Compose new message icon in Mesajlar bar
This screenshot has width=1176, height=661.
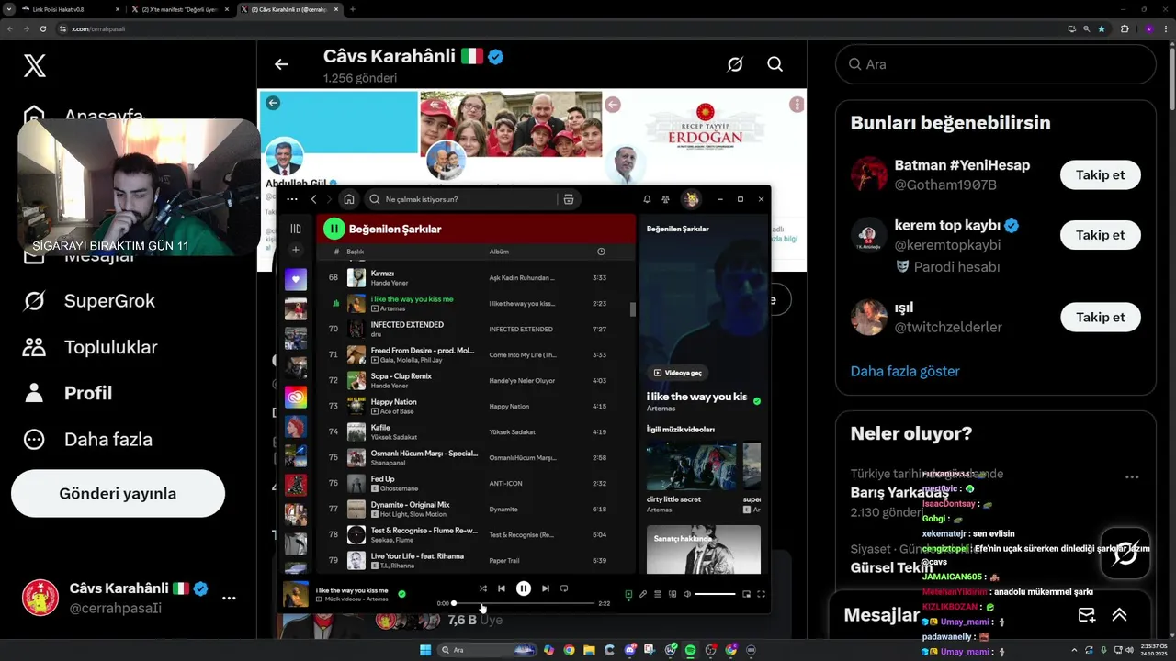tap(1086, 615)
